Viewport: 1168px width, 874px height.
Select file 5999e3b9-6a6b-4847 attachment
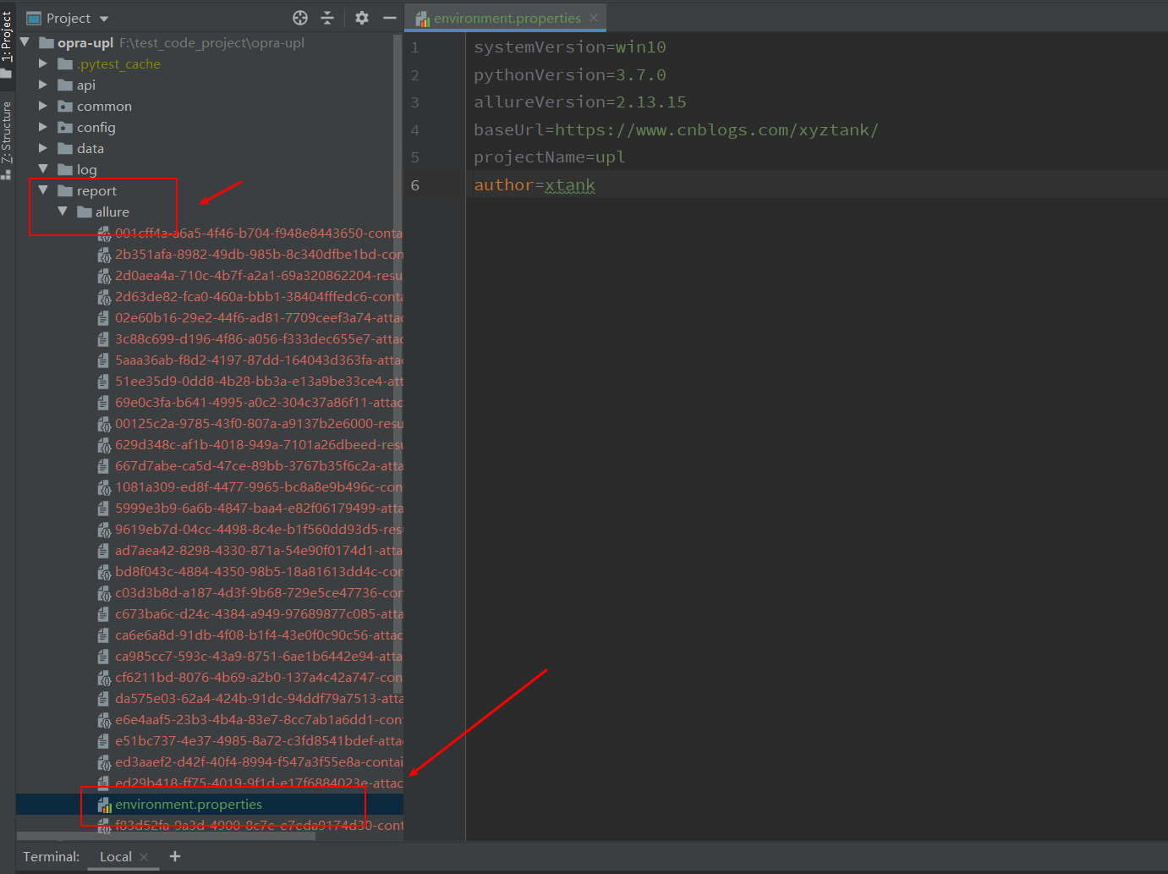(259, 508)
